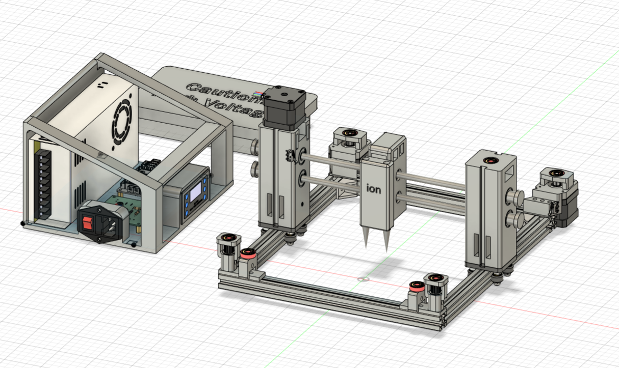Click the origin point marker on the grid
Viewport: 619px width, 368px height.
click(x=363, y=278)
